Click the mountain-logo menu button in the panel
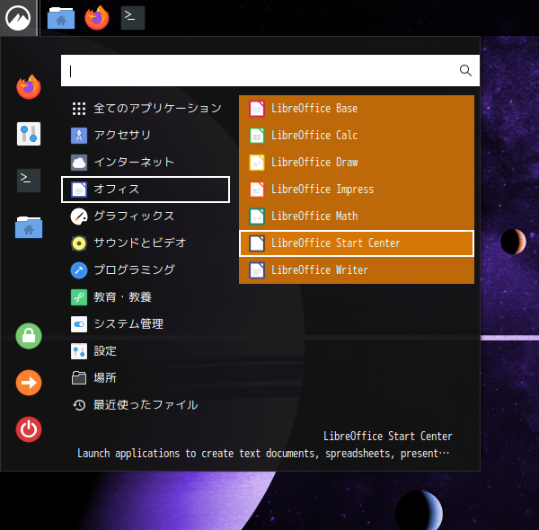 18,18
